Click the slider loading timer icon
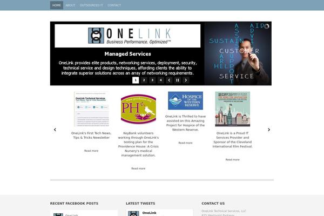Viewport: 324px width, 216px height. pyautogui.click(x=267, y=26)
